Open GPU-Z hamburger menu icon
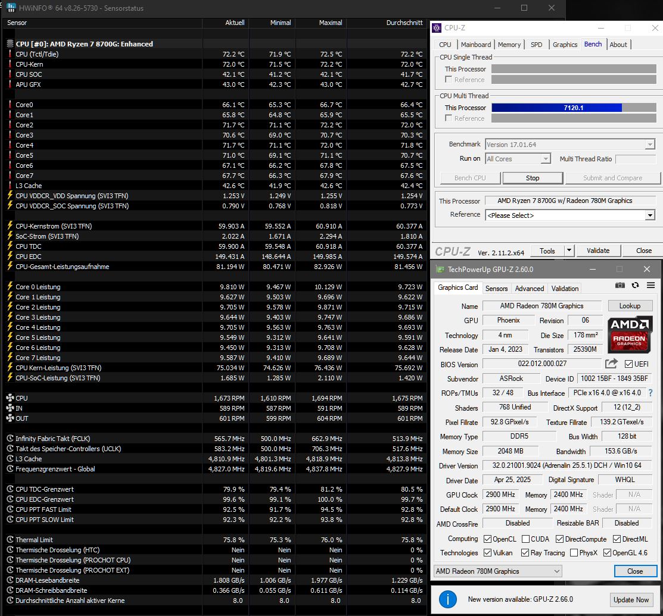Screen dimensions: 663x616 (x=650, y=285)
